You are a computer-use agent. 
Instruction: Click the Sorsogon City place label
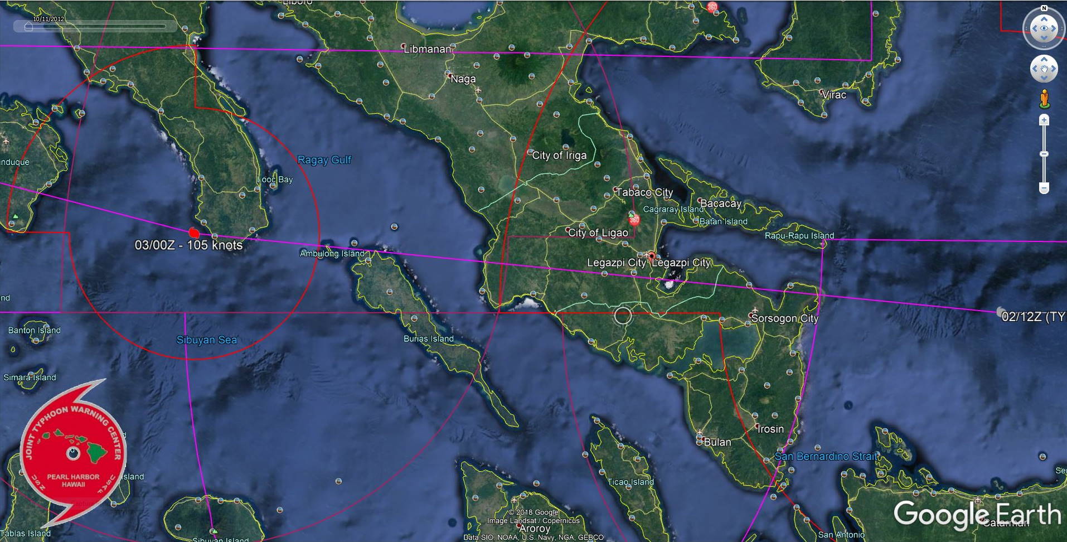point(784,318)
